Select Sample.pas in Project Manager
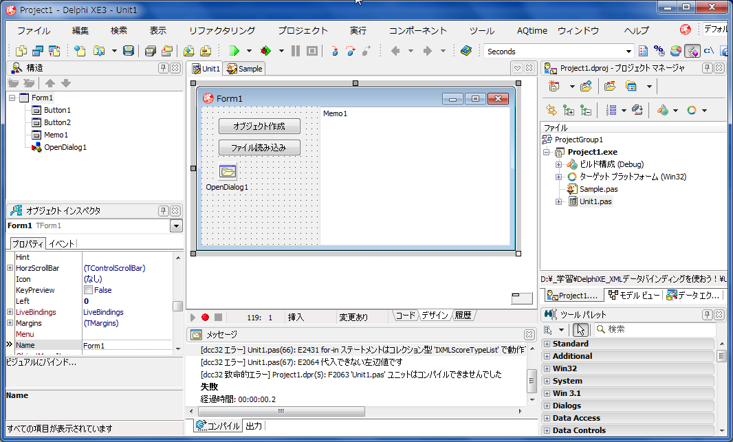This screenshot has height=442, width=733. click(598, 189)
